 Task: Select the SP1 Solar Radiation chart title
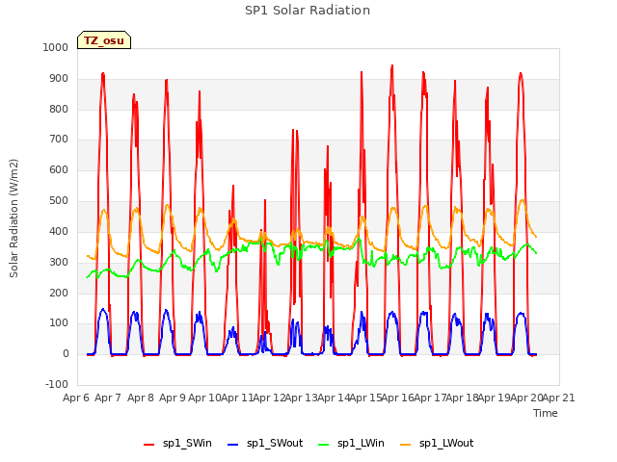pyautogui.click(x=308, y=11)
